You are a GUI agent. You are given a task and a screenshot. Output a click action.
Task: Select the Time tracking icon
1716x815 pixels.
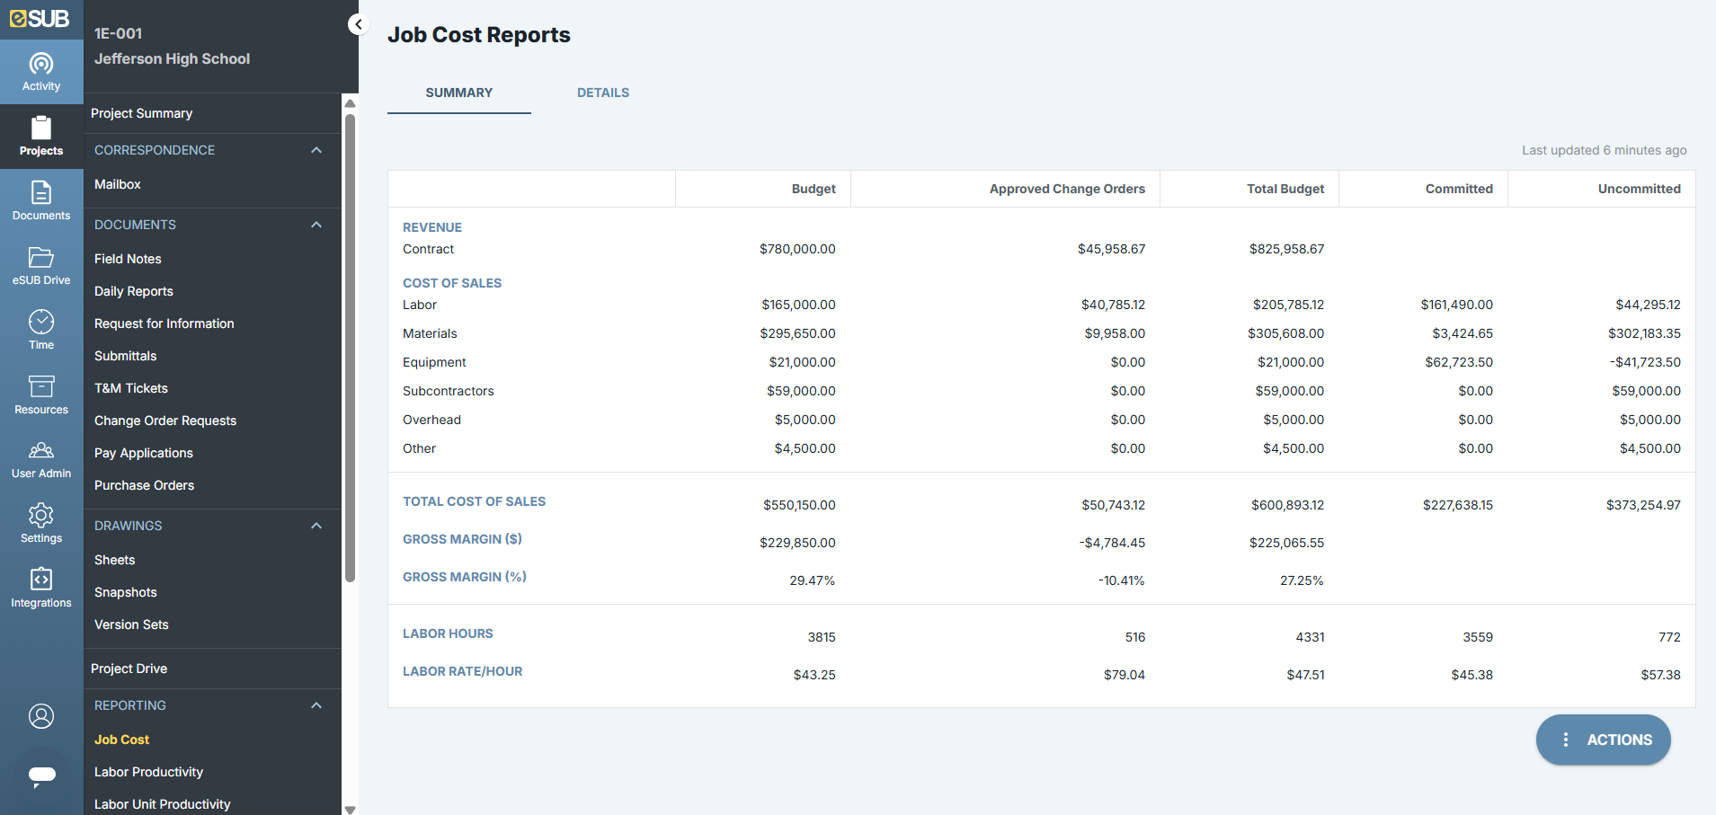click(x=41, y=330)
